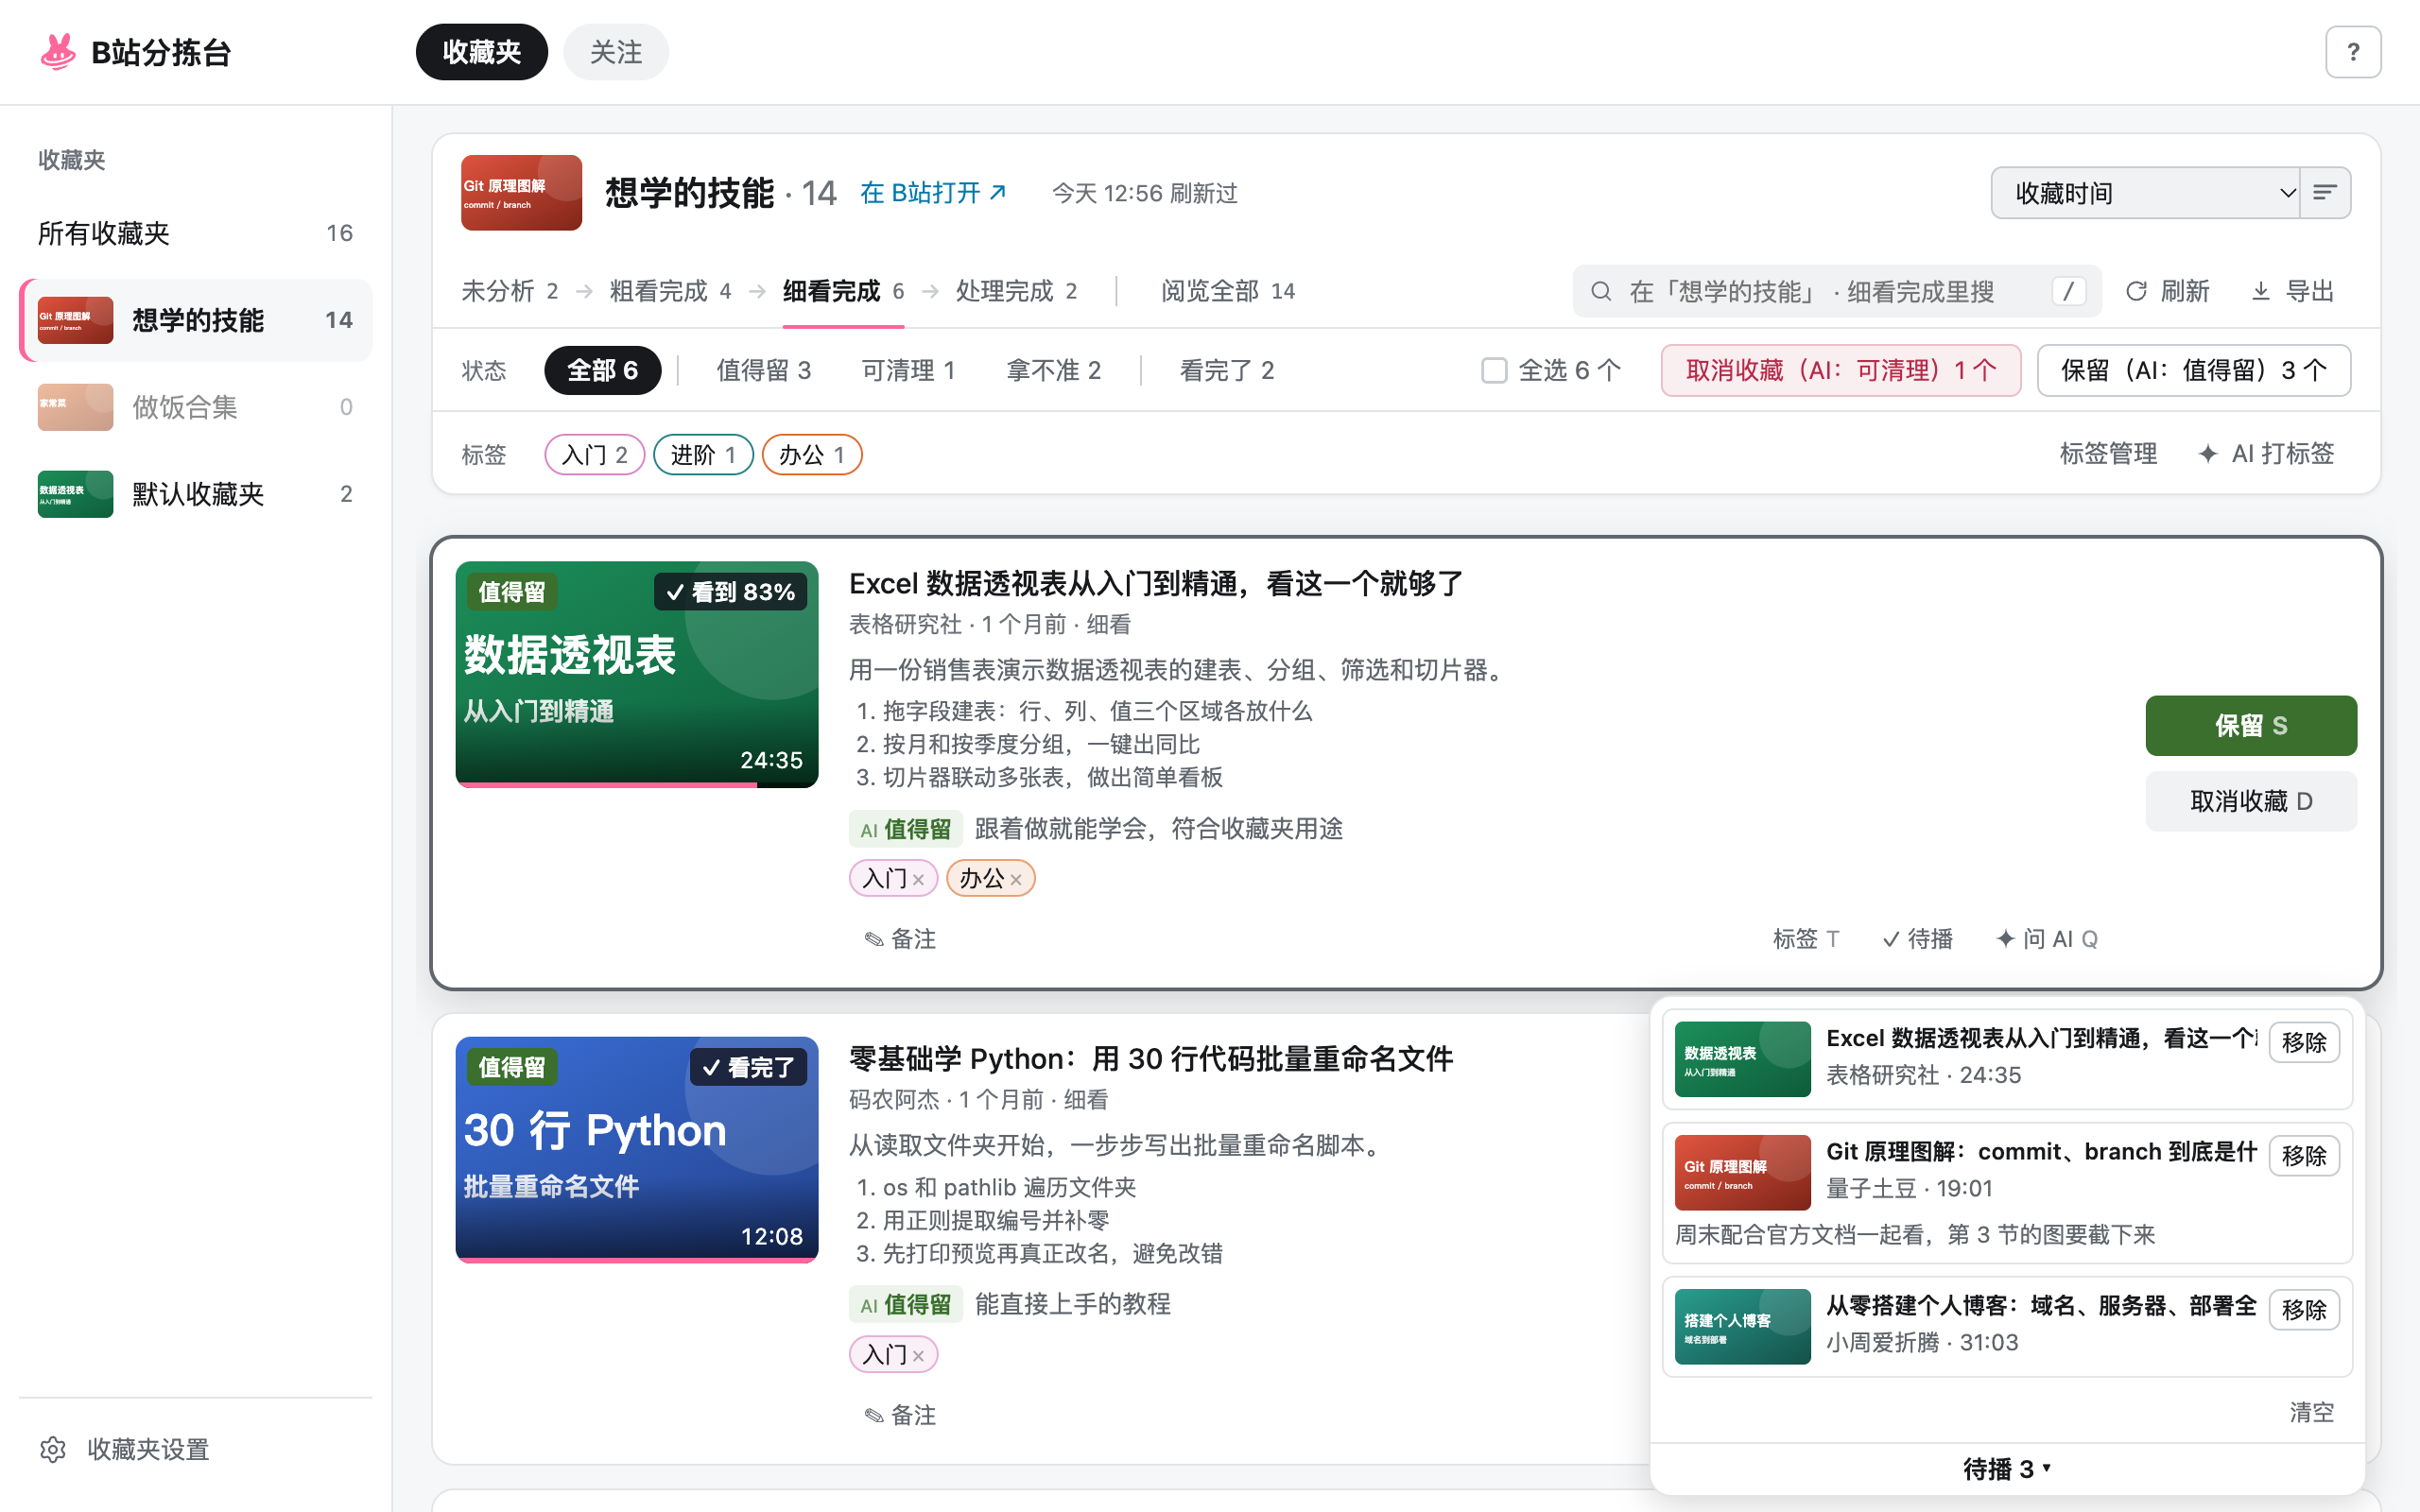Filter by the 进阶 1 tag chip
This screenshot has height=1512, width=2420.
[x=702, y=455]
